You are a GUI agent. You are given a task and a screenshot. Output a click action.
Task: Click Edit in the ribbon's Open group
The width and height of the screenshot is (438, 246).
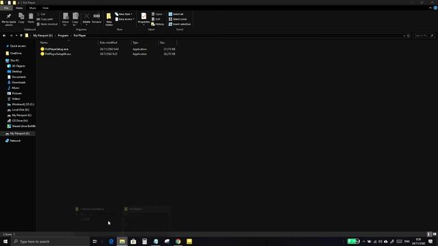[x=156, y=19]
